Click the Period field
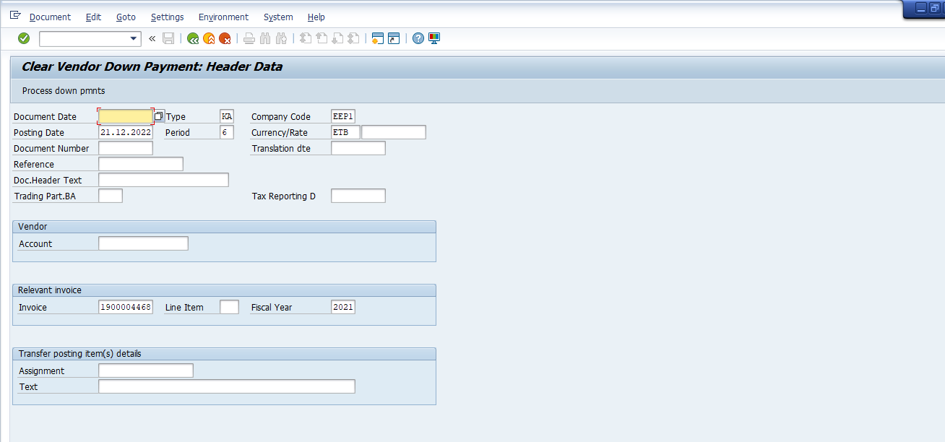The width and height of the screenshot is (945, 442). click(x=227, y=132)
